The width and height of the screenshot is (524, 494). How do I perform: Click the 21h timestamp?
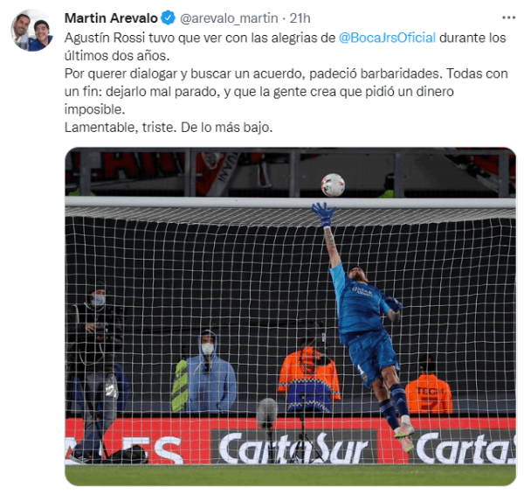[300, 18]
